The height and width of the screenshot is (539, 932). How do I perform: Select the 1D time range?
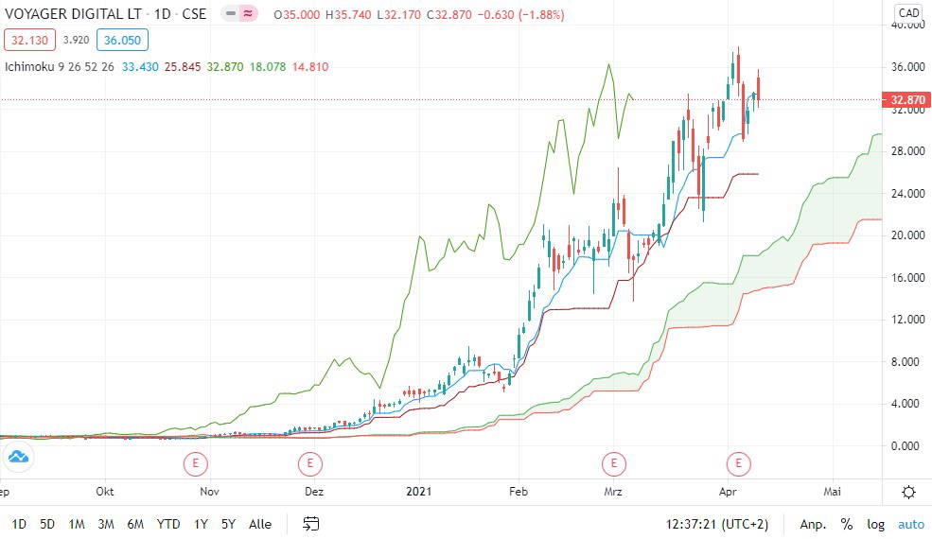pos(19,524)
